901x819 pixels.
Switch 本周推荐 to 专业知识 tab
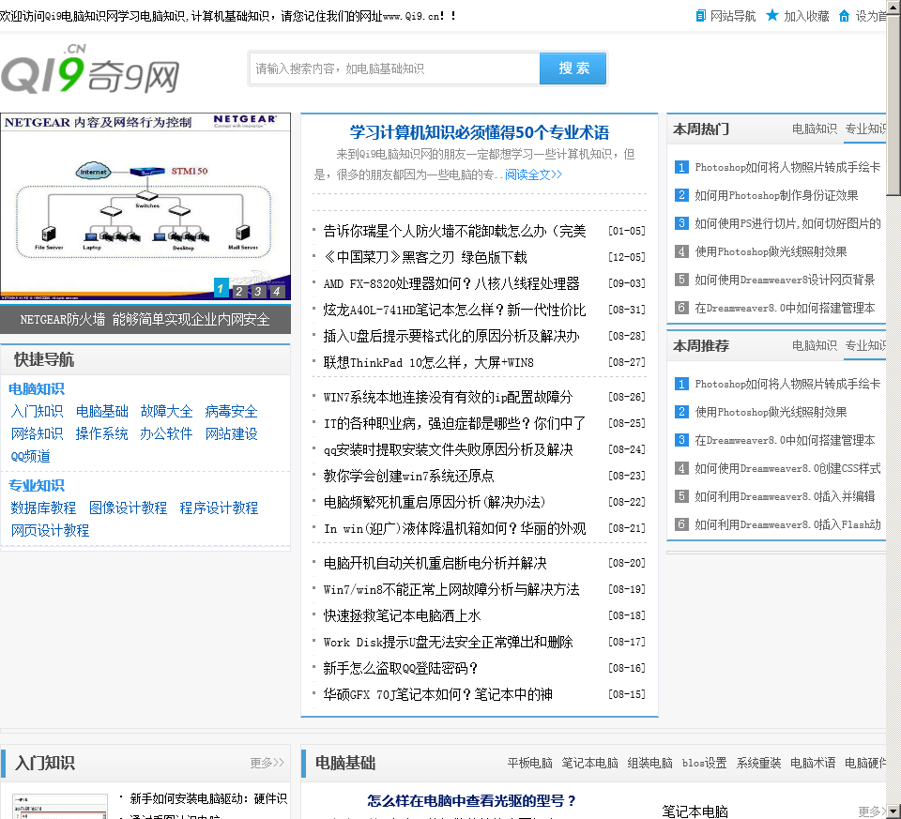coord(865,345)
